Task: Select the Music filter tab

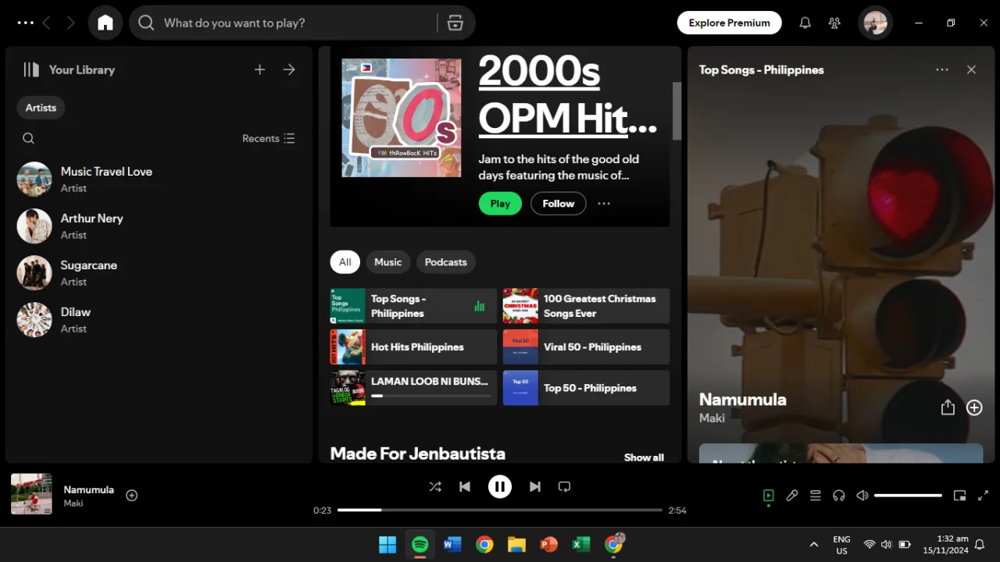Action: [388, 262]
